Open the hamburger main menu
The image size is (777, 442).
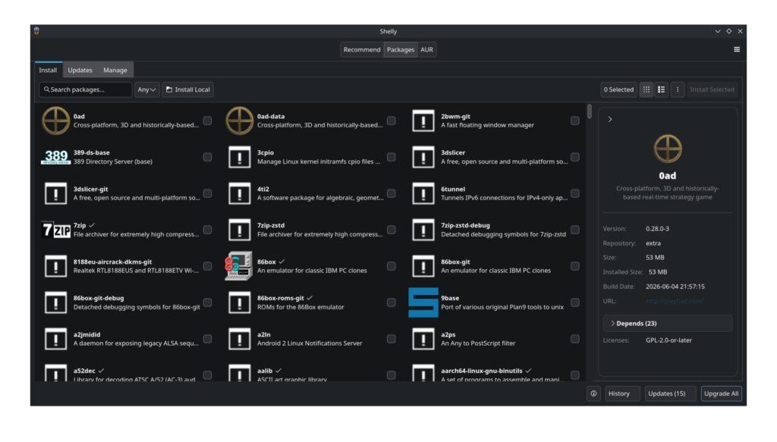736,49
